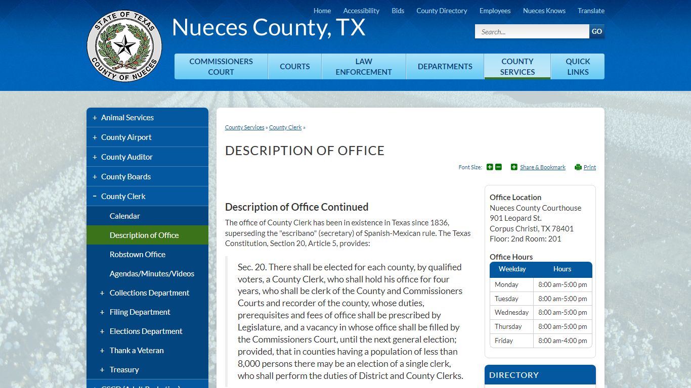Open the County Services menu
Image resolution: width=691 pixels, height=388 pixels.
(x=517, y=67)
